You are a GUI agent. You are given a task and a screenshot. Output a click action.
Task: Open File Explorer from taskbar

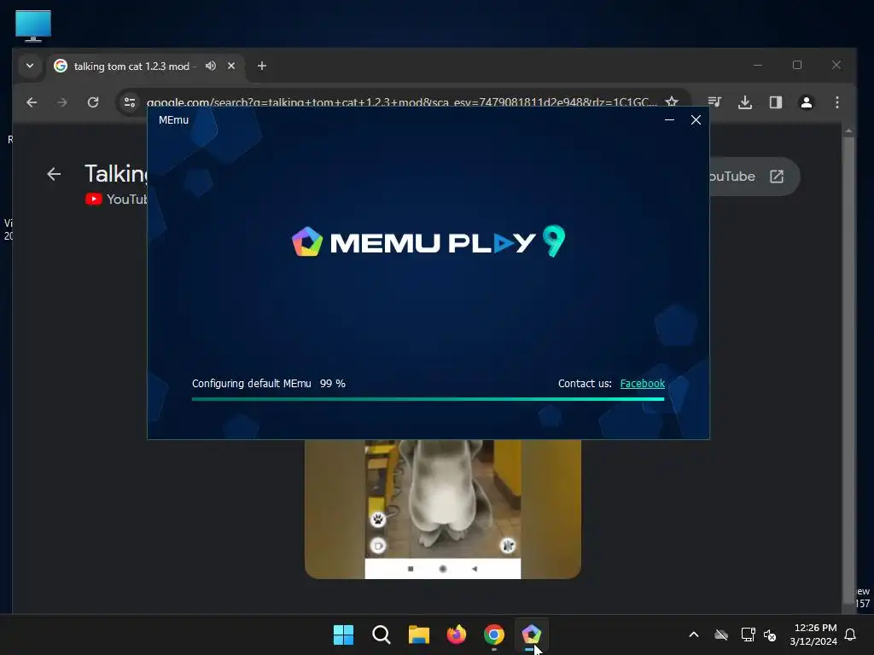[x=418, y=635]
